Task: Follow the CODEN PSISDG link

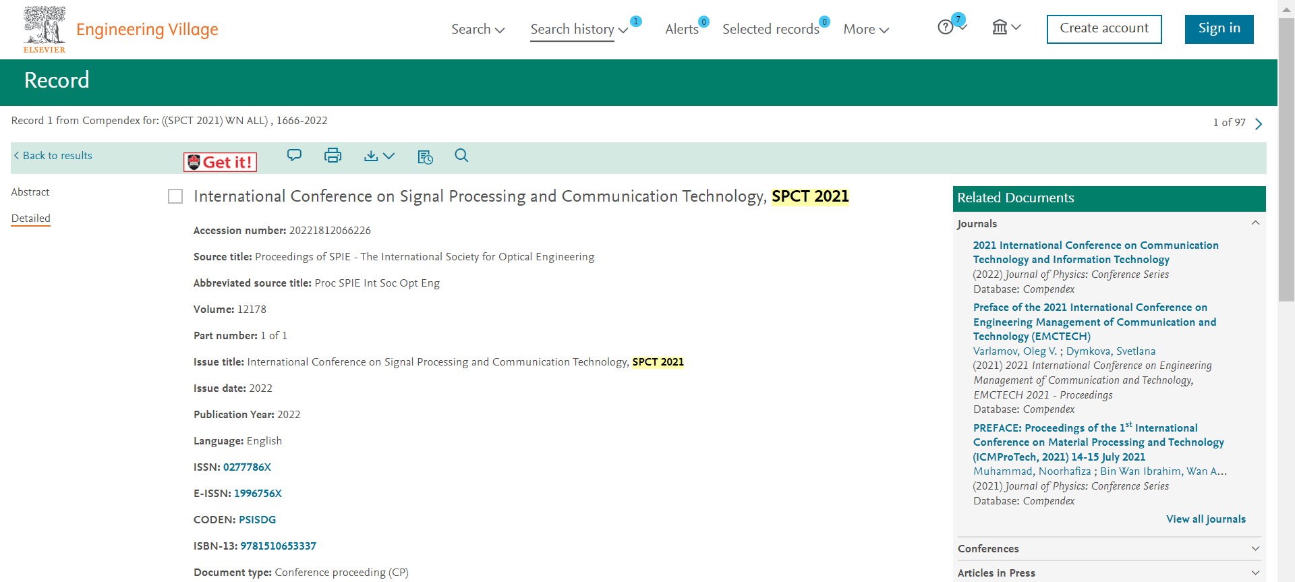Action: (257, 520)
